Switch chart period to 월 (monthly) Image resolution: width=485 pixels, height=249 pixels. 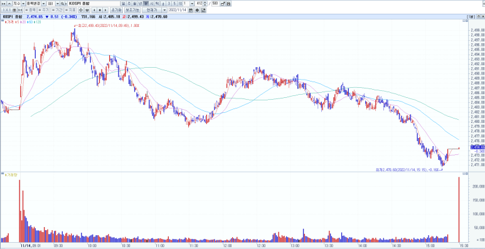pos(134,4)
